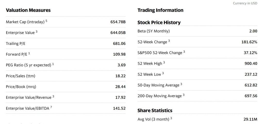Click the Enterprise Value footnote 3 superscript
264x124 pixels.
coord(37,32)
